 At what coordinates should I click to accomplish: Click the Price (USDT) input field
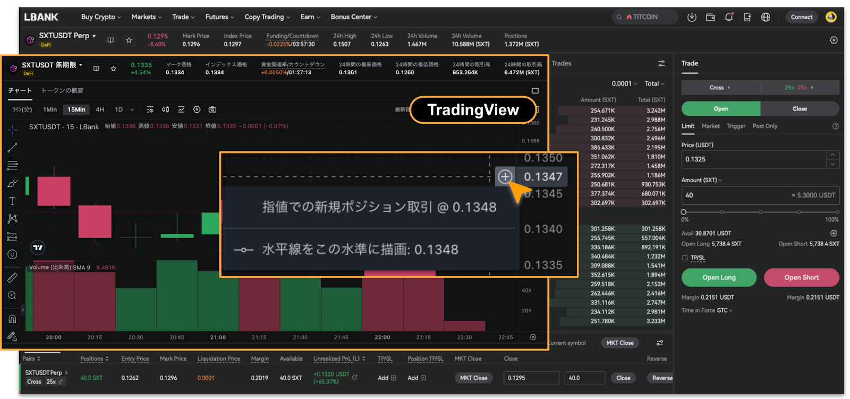[754, 159]
